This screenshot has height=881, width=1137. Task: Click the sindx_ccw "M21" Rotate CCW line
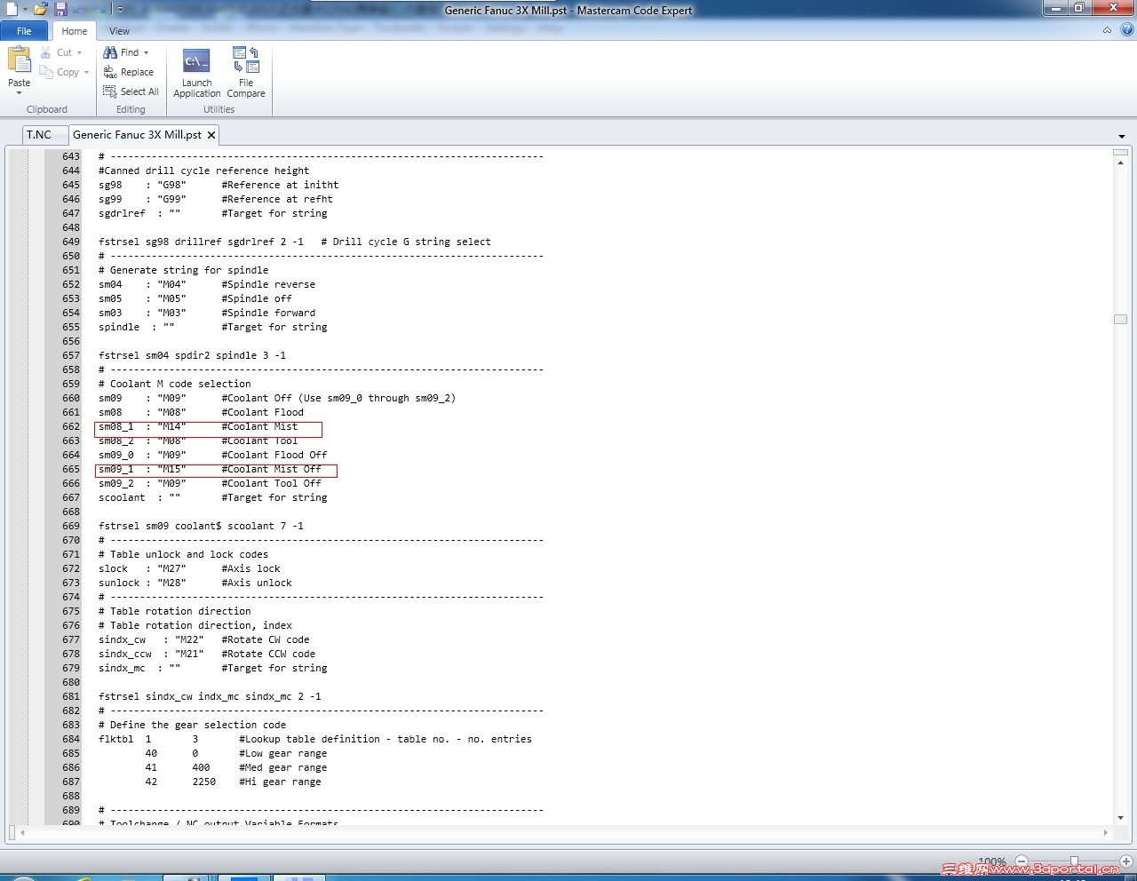(207, 654)
